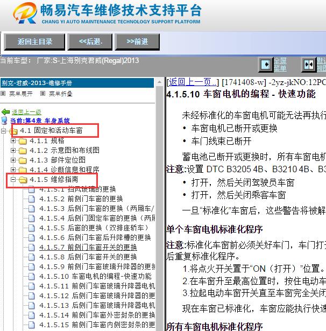Click the full-screen menu arrow icon
The image size is (326, 331).
(x=266, y=65)
